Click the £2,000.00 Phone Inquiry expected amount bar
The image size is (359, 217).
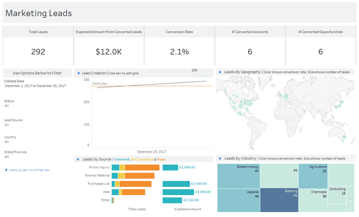click(x=171, y=167)
